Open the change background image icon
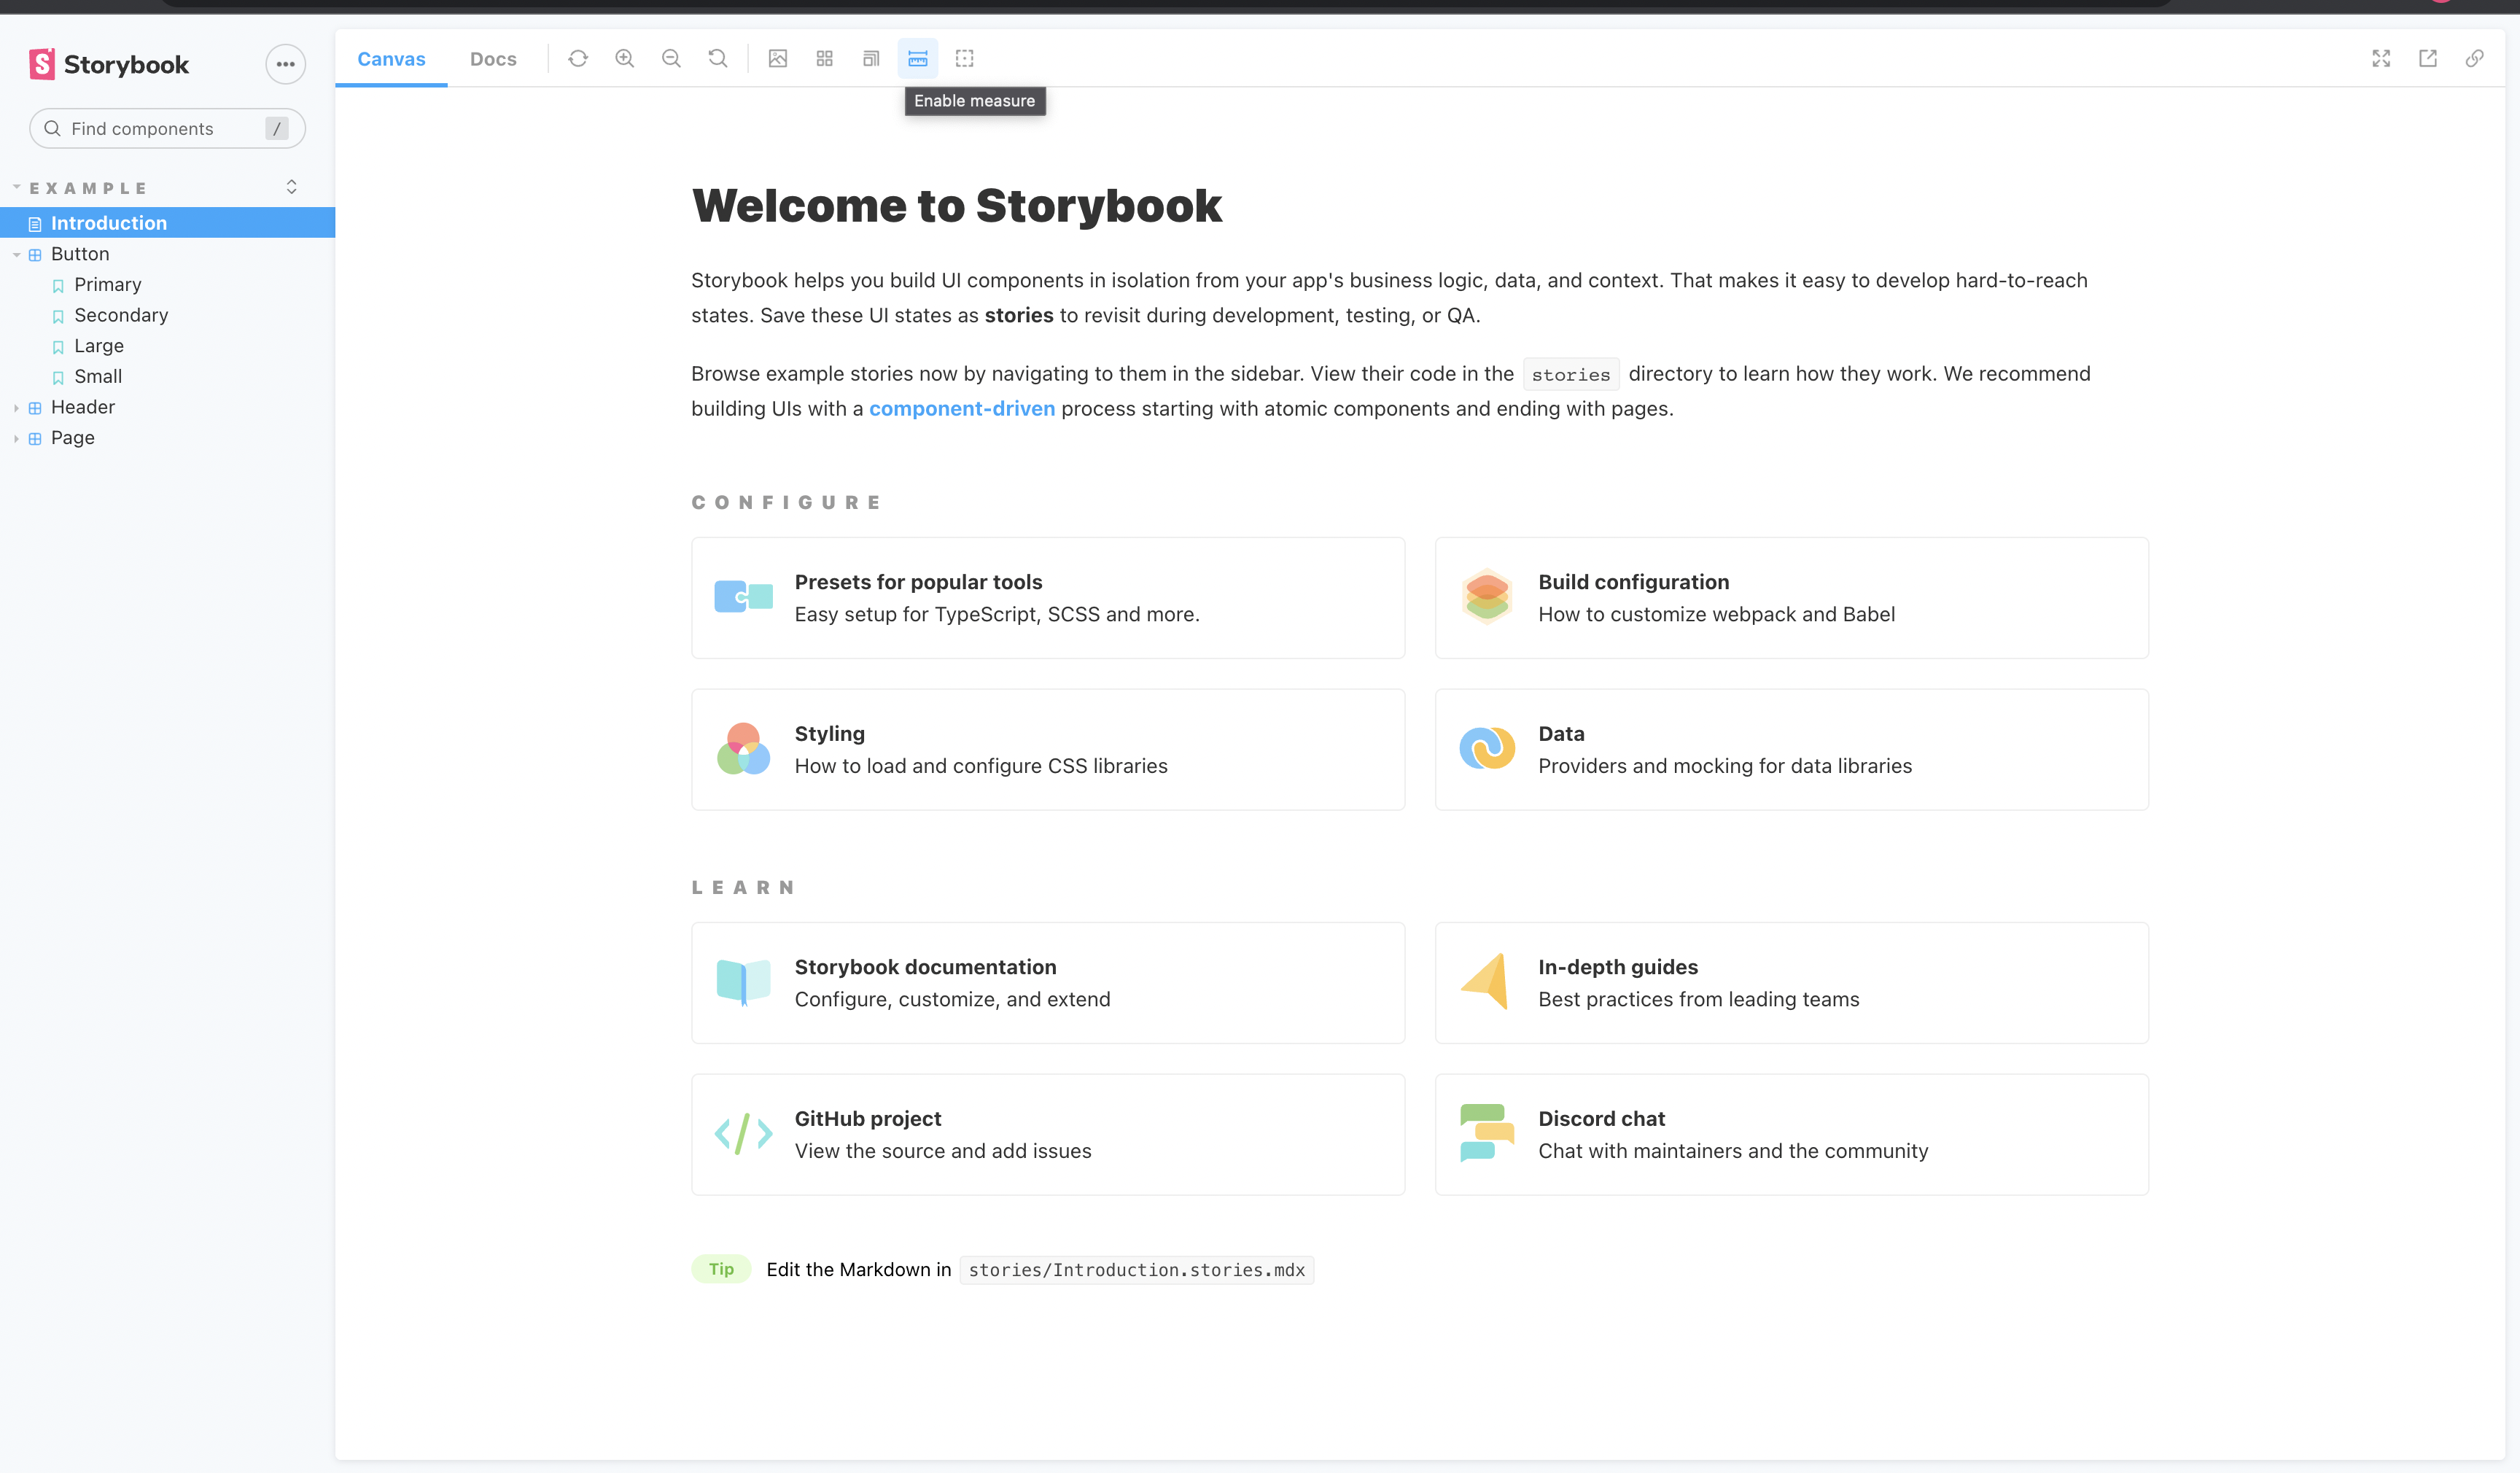 pos(778,59)
